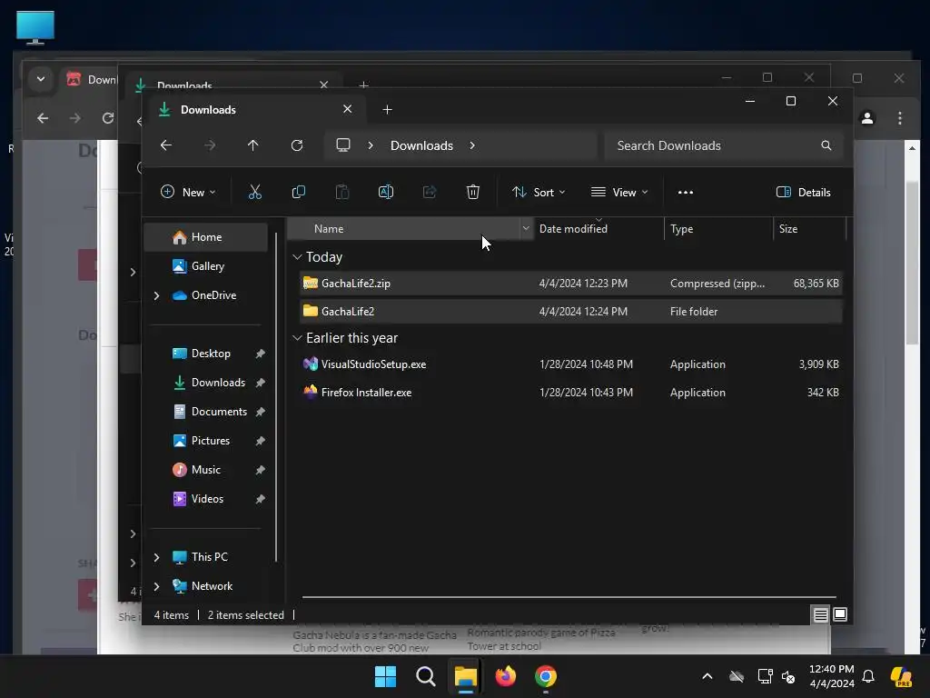The height and width of the screenshot is (698, 930).
Task: Open the View dropdown
Action: pyautogui.click(x=619, y=193)
